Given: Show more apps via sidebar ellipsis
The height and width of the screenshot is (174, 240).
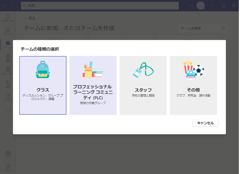Looking at the screenshot, I should (x=8, y=111).
